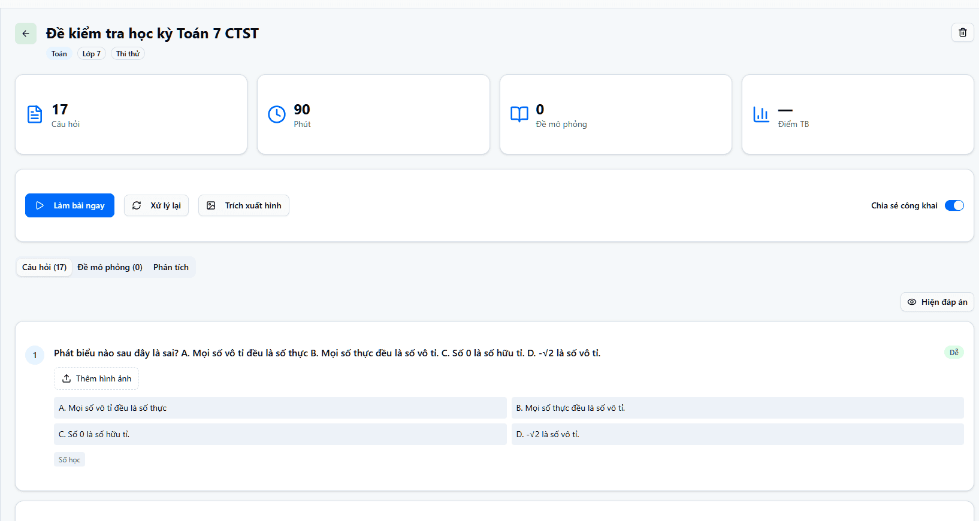This screenshot has height=521, width=979.
Task: Click the Số học topic tag
Action: tap(70, 460)
